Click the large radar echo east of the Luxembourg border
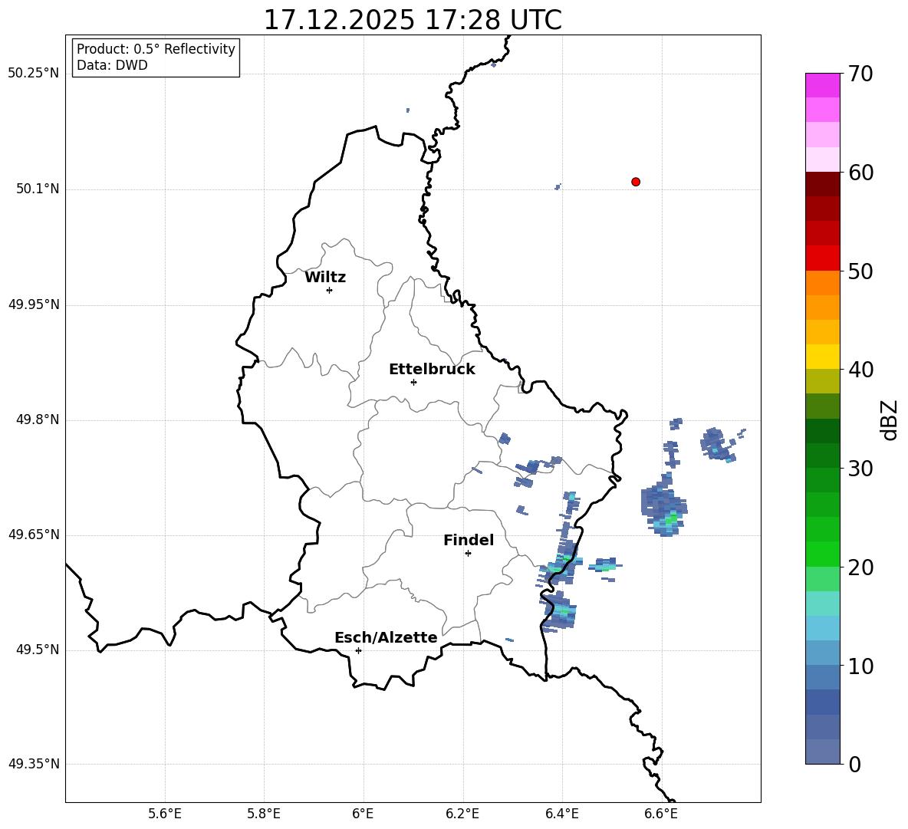 [663, 505]
